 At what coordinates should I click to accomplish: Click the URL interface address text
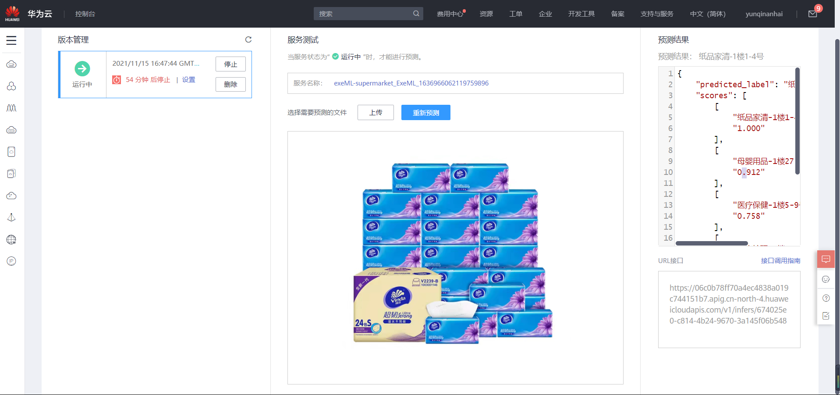click(x=729, y=304)
